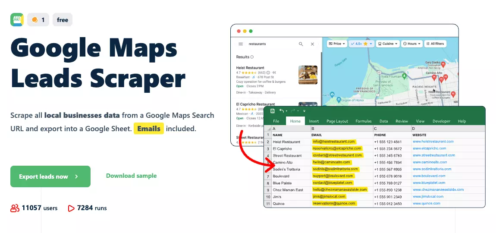Click the info icon next to Results
496x233 pixels.
click(x=252, y=57)
